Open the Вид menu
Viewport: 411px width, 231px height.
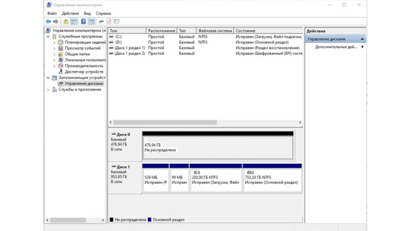87,13
